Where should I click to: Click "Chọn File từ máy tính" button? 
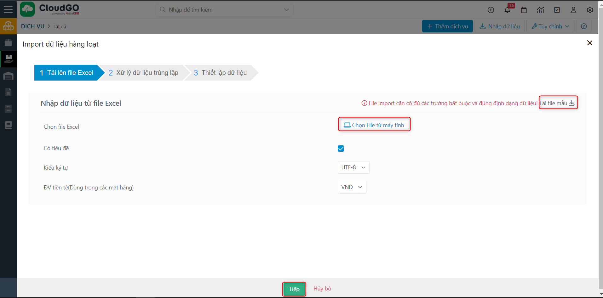[x=374, y=125]
